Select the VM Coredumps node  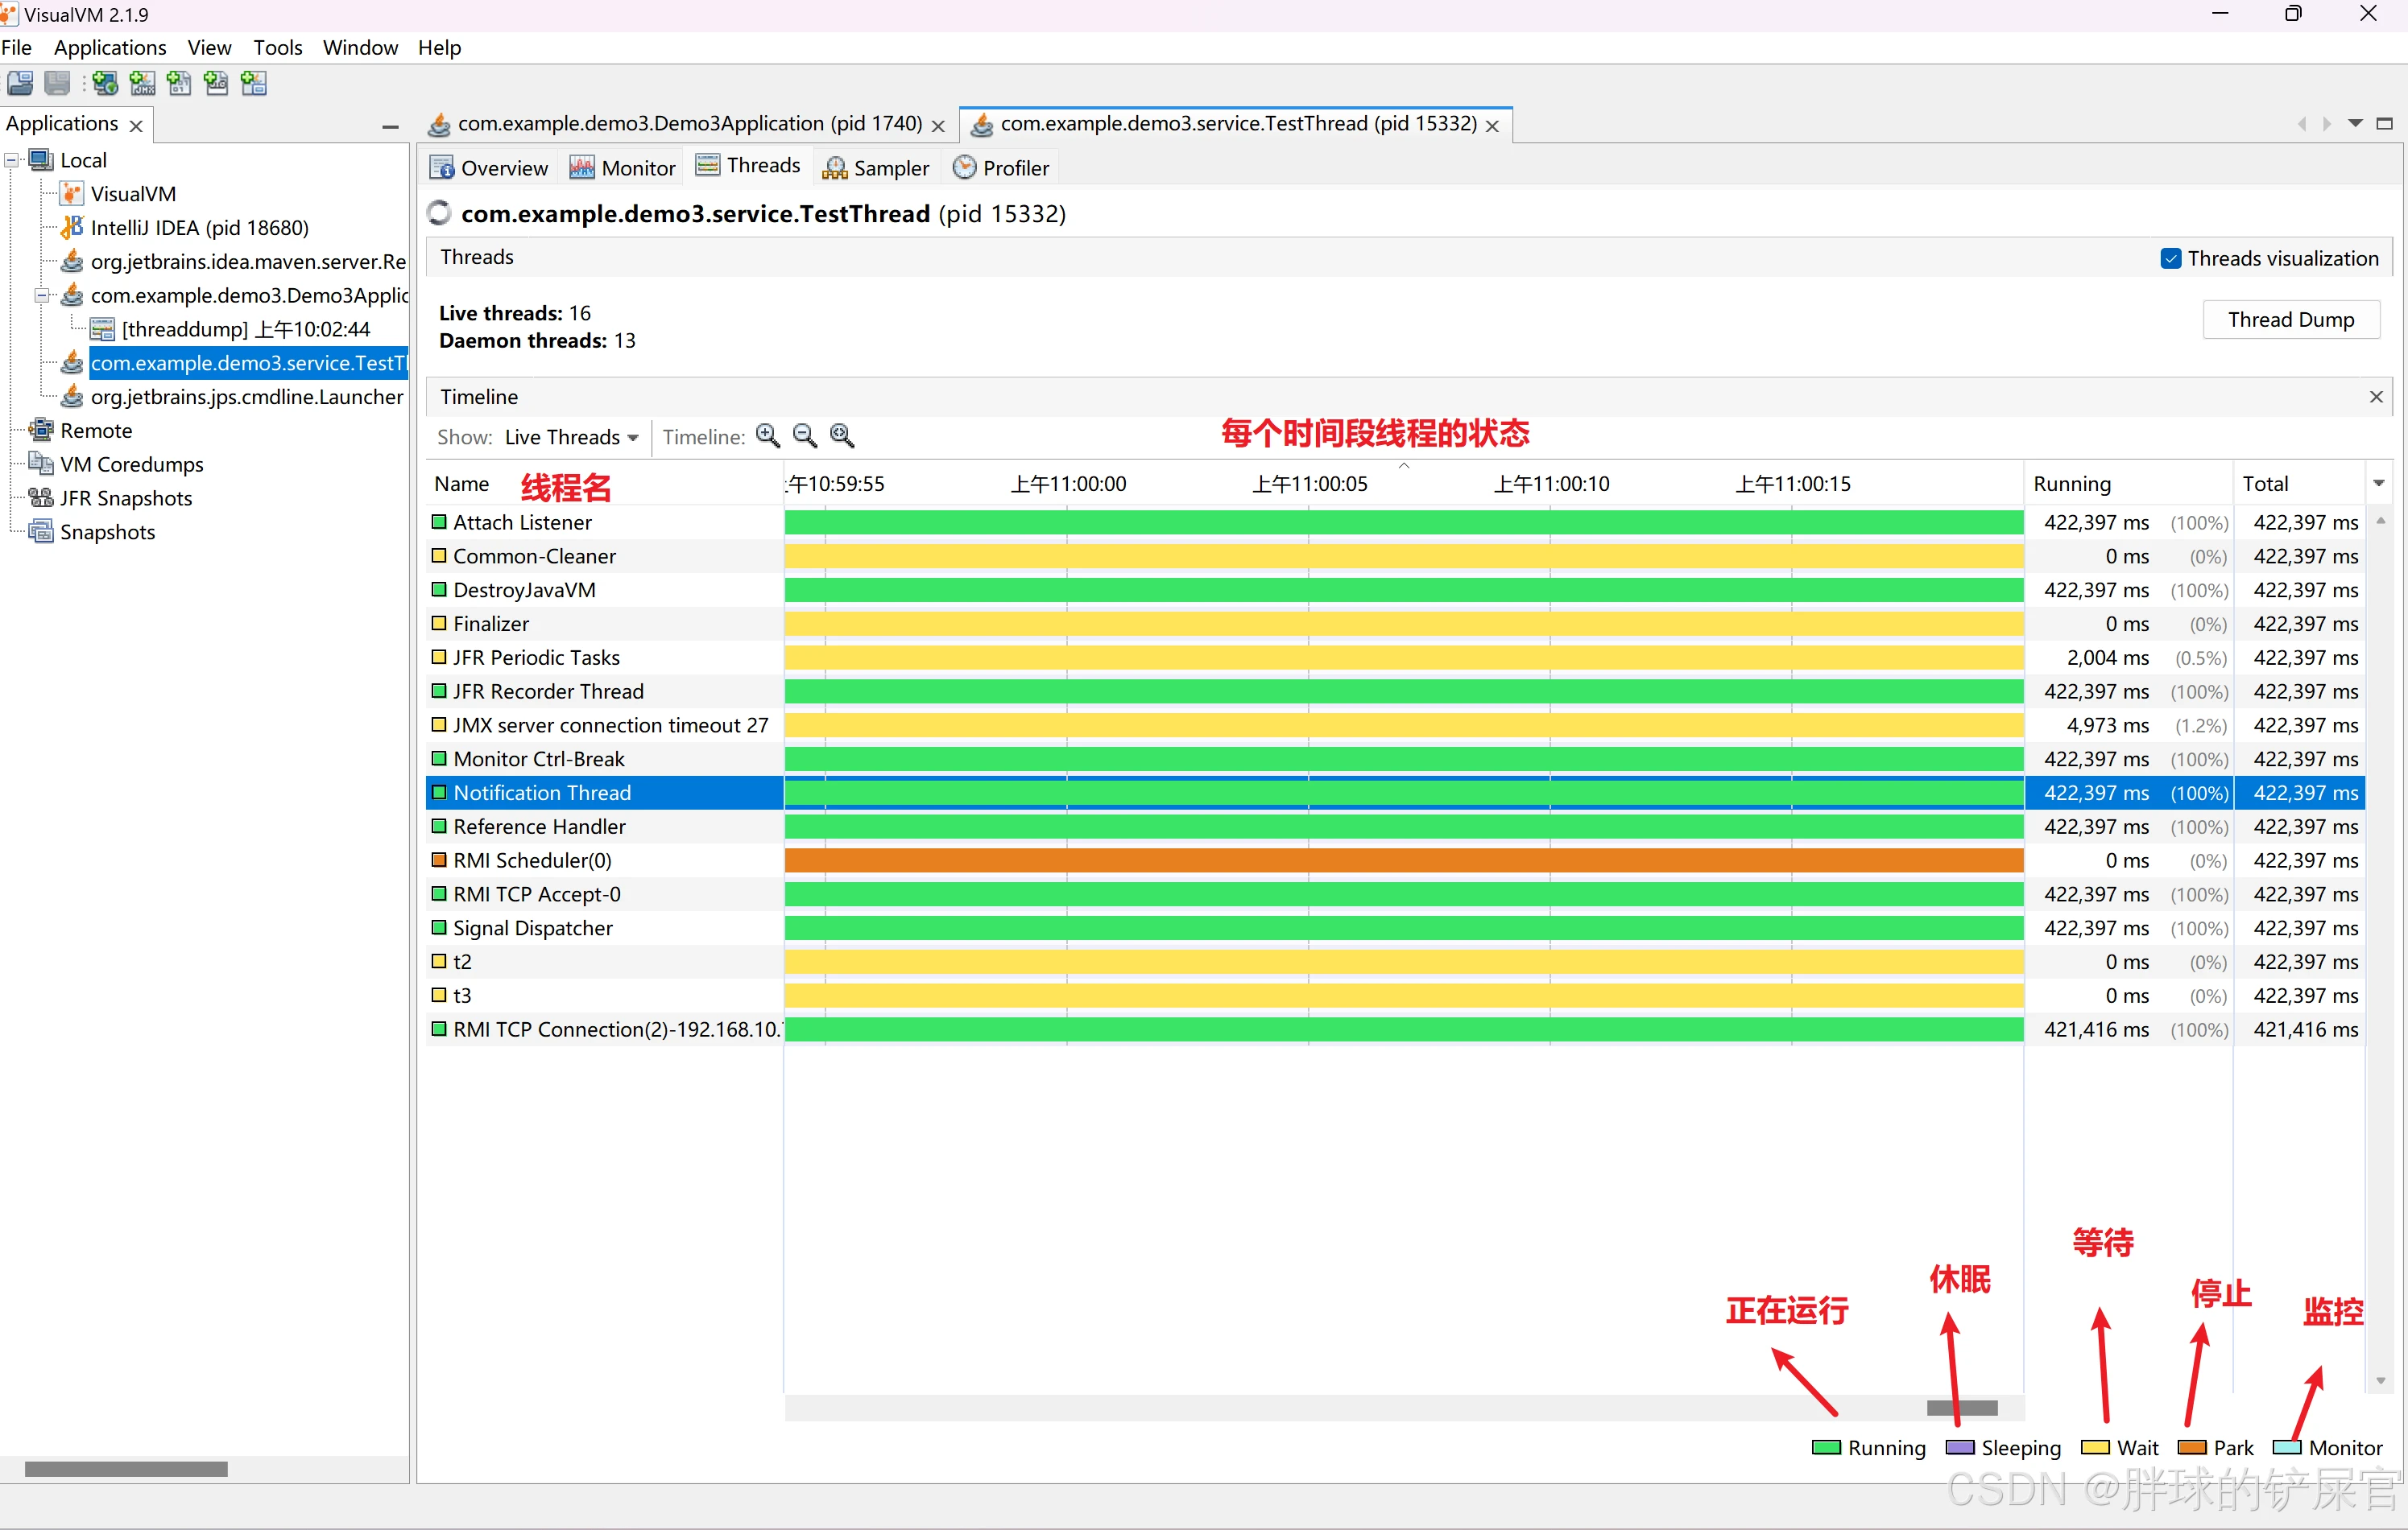pos(131,464)
